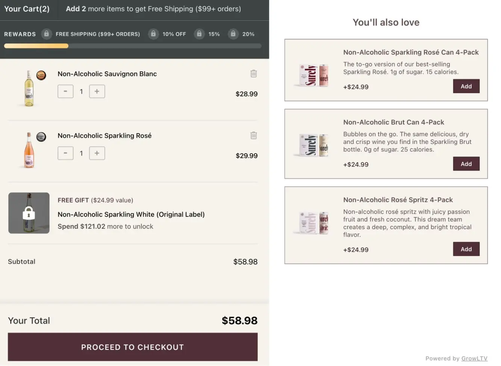This screenshot has height=366, width=501.
Task: Click the 20% reward lock icon
Action: pos(233,34)
